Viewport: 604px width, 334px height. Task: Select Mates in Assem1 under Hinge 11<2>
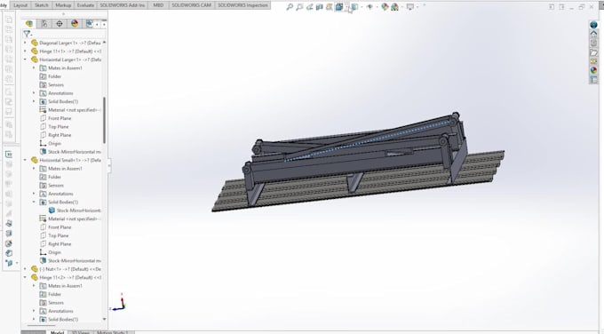[65, 286]
